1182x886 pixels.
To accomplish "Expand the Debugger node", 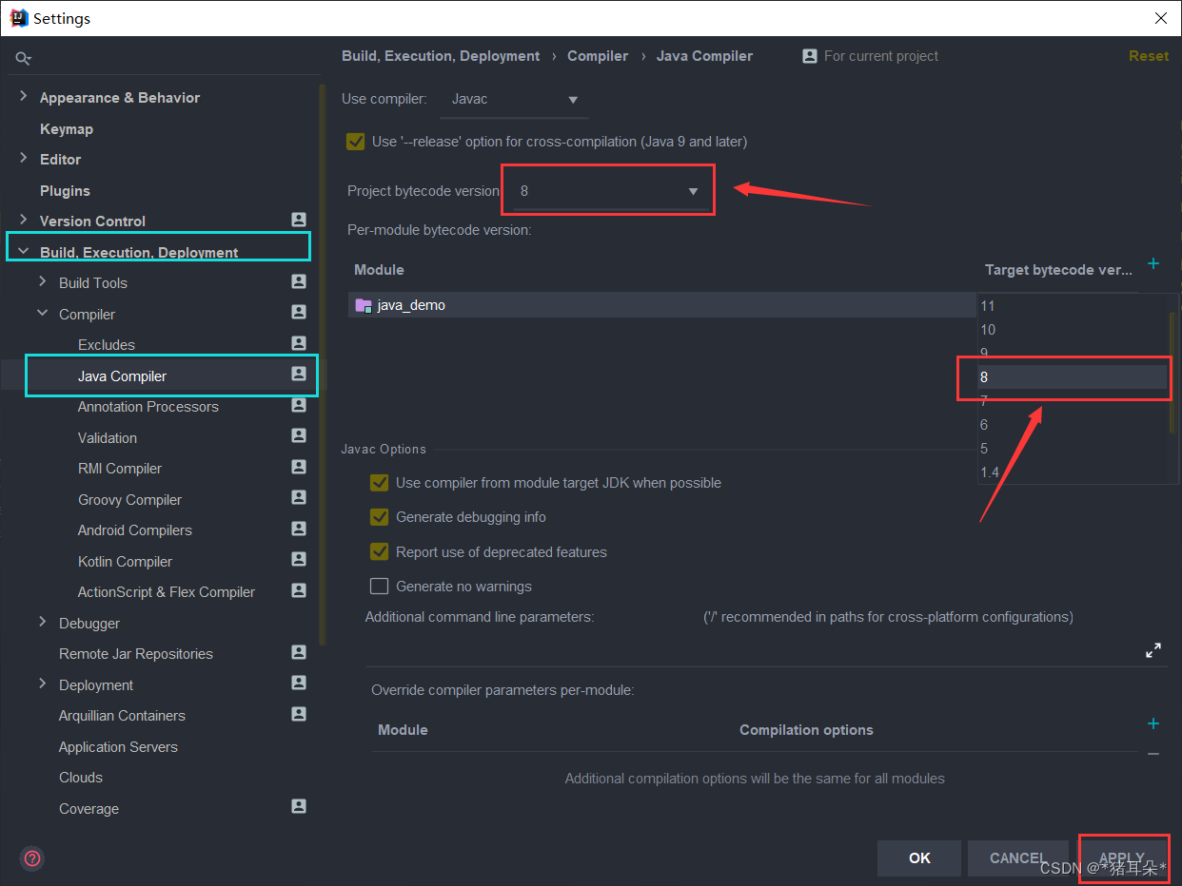I will pyautogui.click(x=43, y=622).
